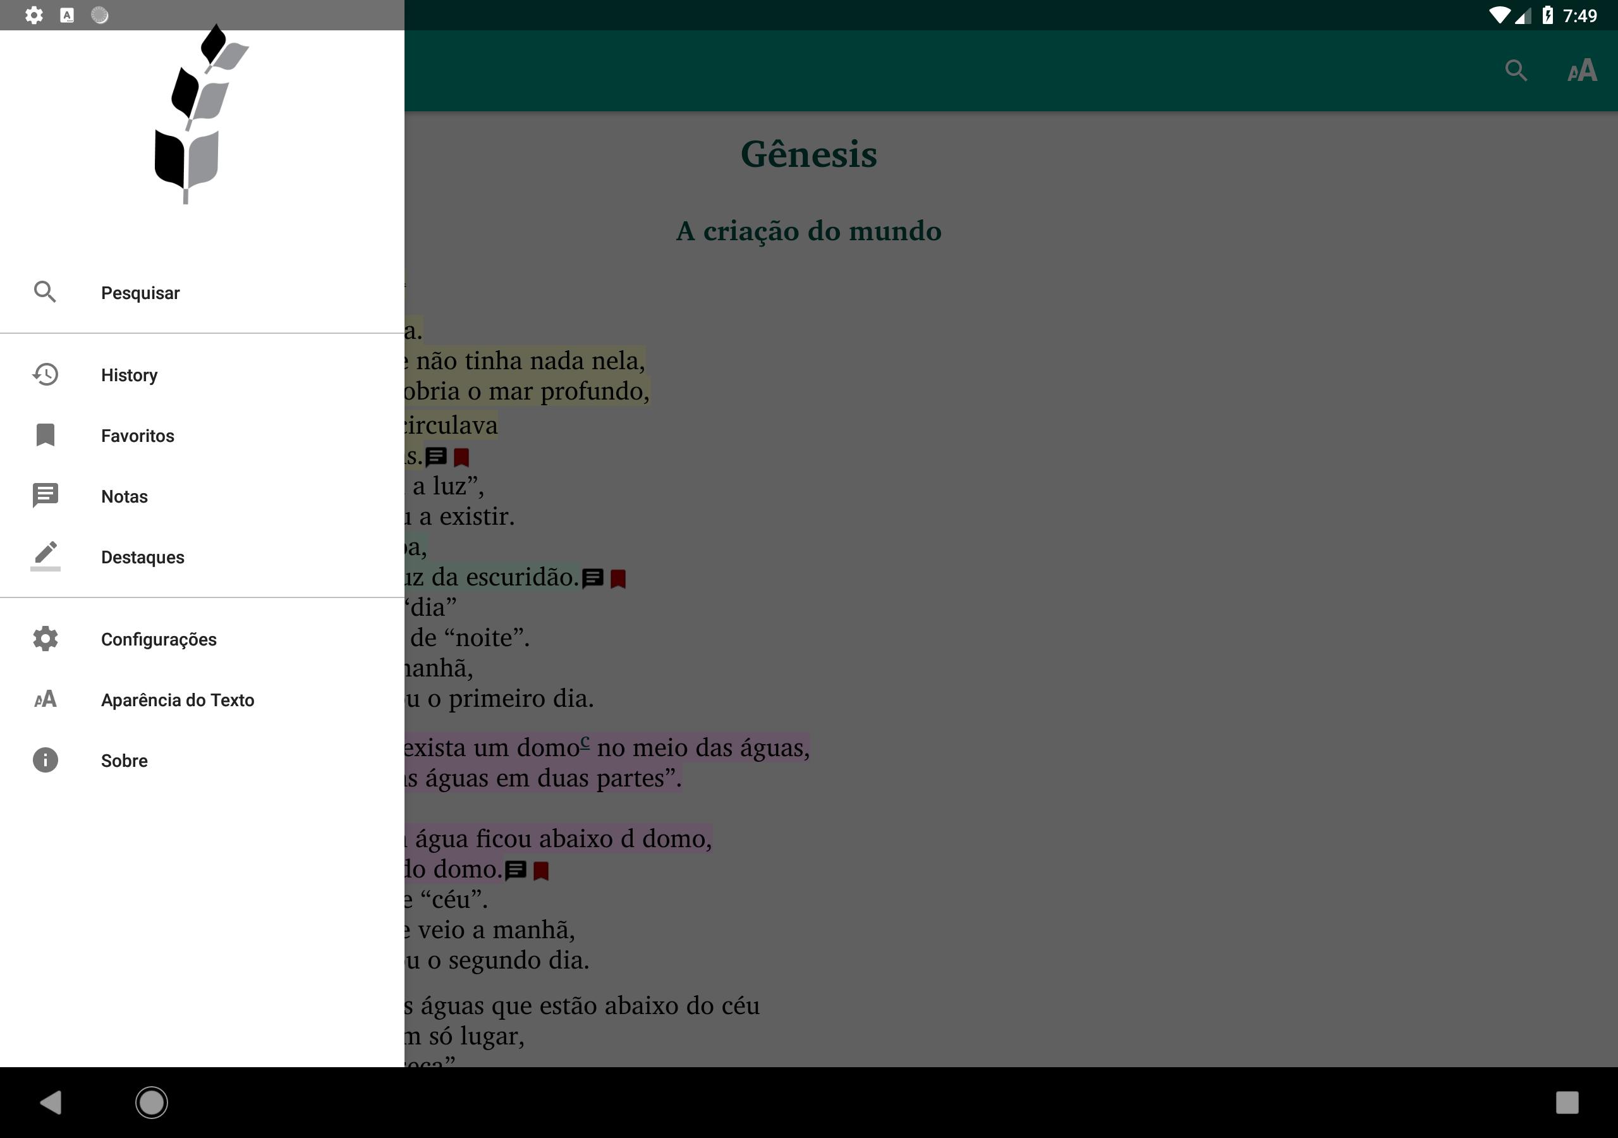
Task: Tap the Android recent apps button
Action: (x=1567, y=1102)
